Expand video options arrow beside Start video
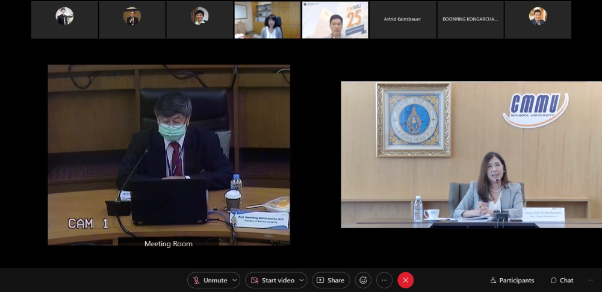This screenshot has height=292, width=602. pyautogui.click(x=301, y=281)
